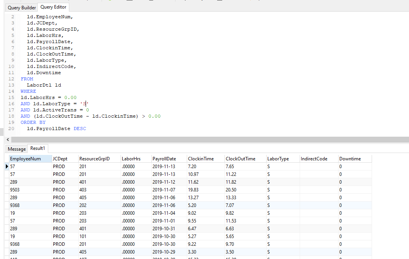This screenshot has width=409, height=259.
Task: Place cursor in 'S' string literal
Action: tap(84, 104)
